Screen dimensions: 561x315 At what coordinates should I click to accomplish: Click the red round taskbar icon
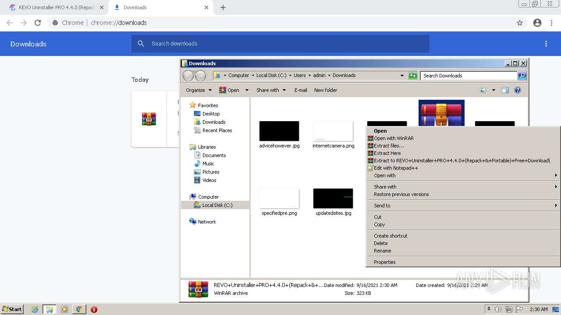pyautogui.click(x=94, y=309)
